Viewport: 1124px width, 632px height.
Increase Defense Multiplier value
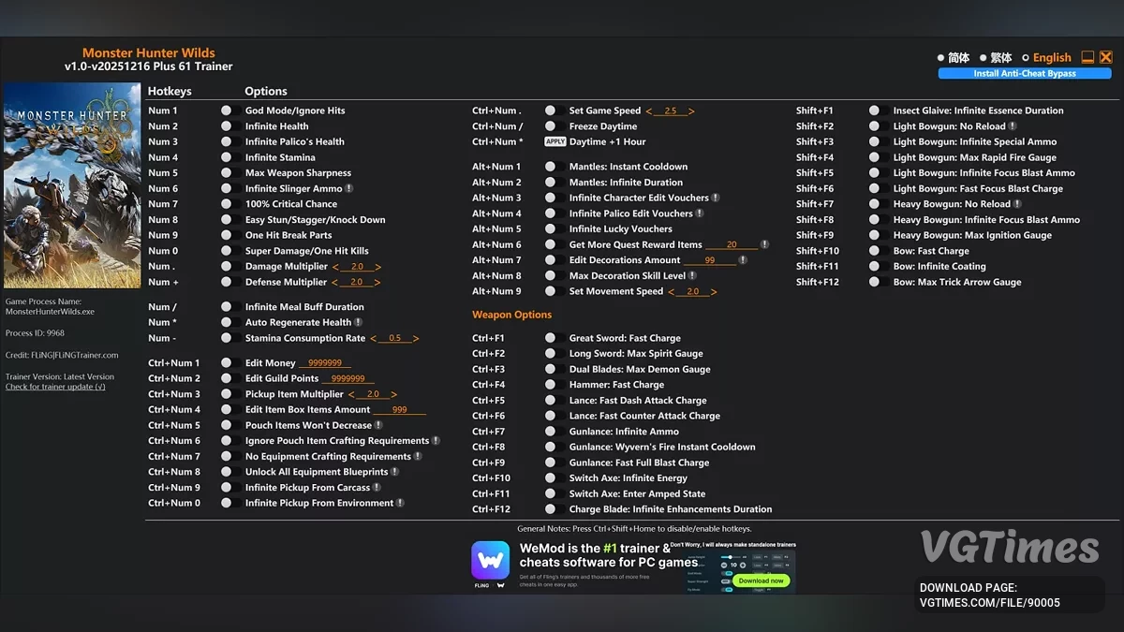pos(377,282)
